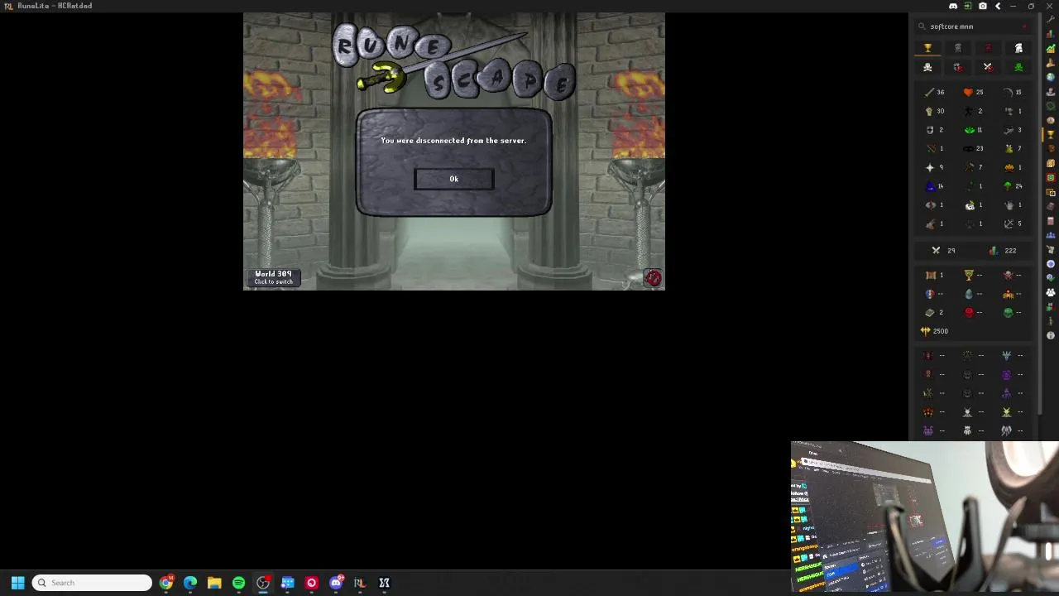Open the world globe sidebar panel
The height and width of the screenshot is (596, 1059).
(1051, 77)
